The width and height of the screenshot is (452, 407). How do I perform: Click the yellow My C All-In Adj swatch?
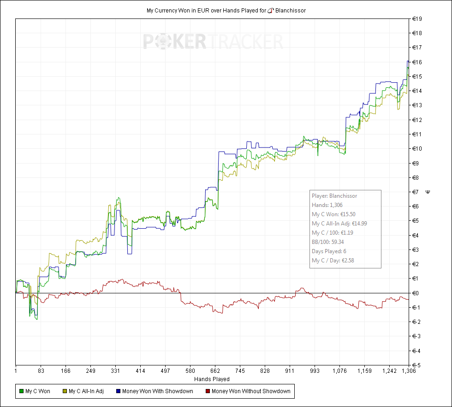[x=65, y=391]
